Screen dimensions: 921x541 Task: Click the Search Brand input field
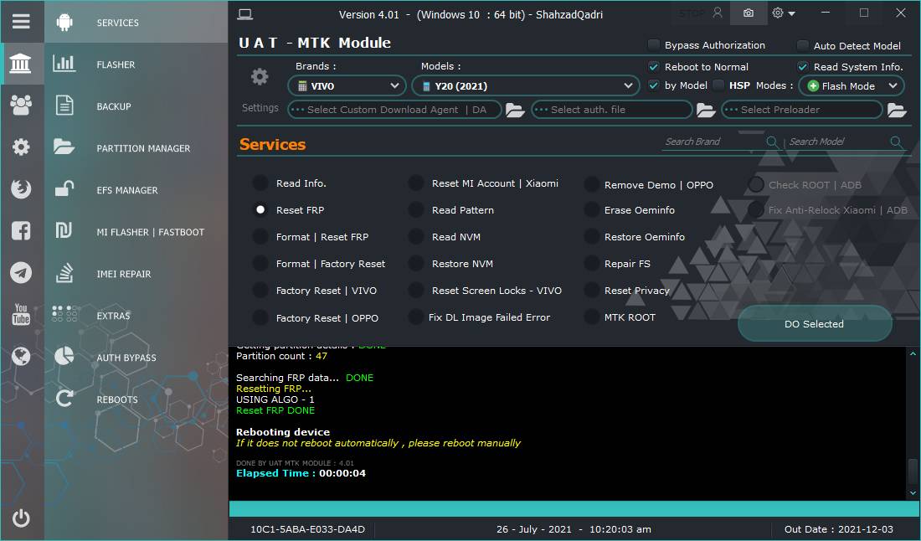click(713, 142)
